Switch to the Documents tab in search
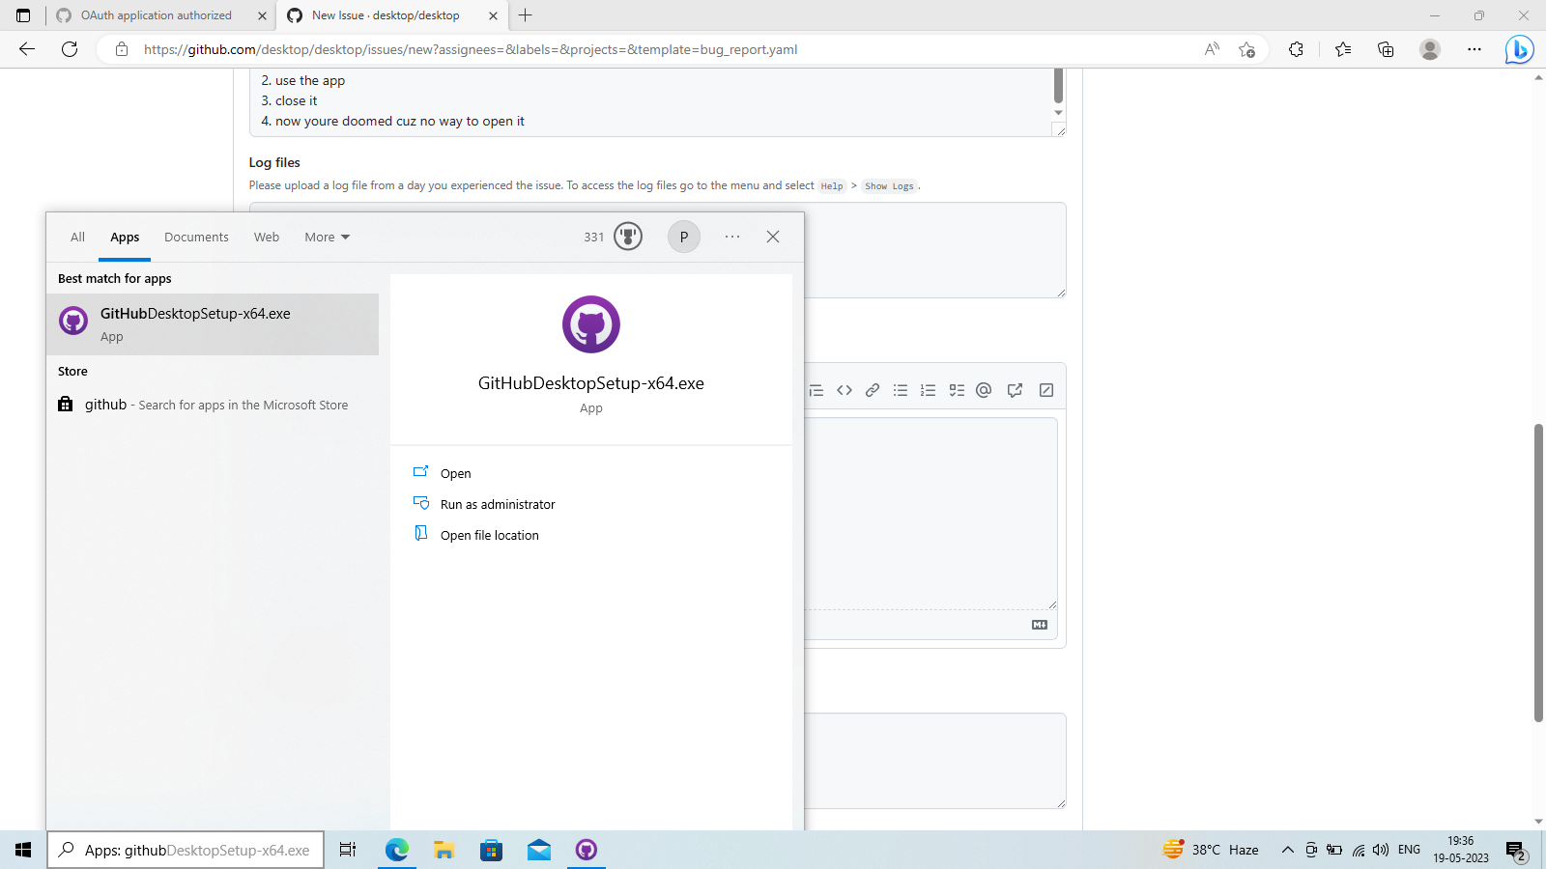 click(x=196, y=237)
